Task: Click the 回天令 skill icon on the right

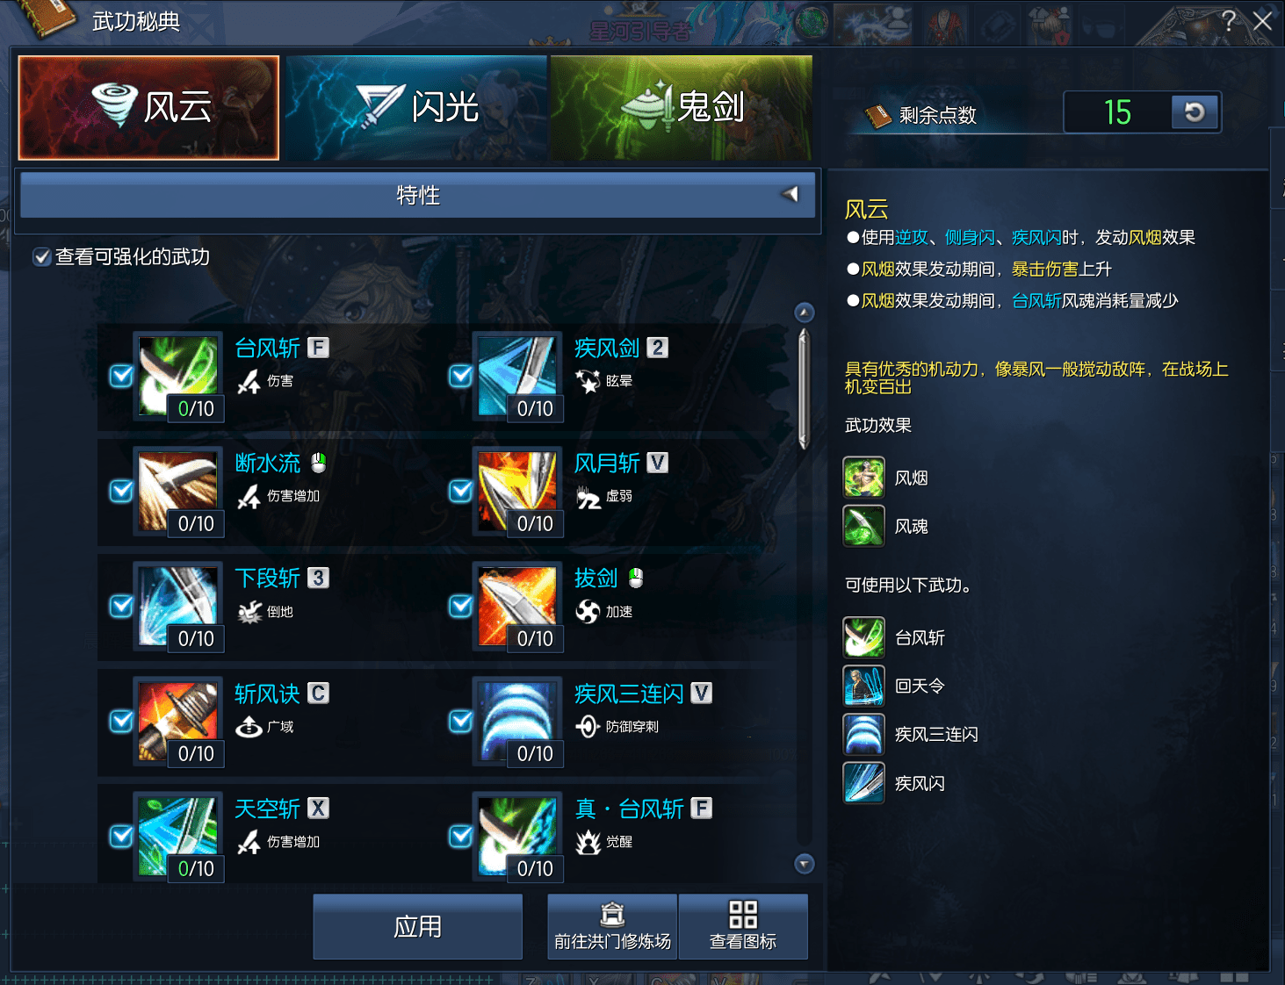Action: (x=864, y=686)
